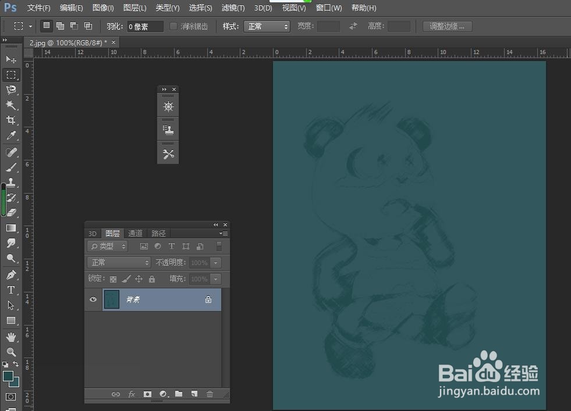The width and height of the screenshot is (571, 411).
Task: Select the Brush tool
Action: point(11,167)
